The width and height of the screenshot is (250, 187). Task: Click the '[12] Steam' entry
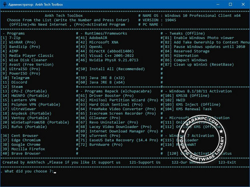pyautogui.click(x=11, y=87)
